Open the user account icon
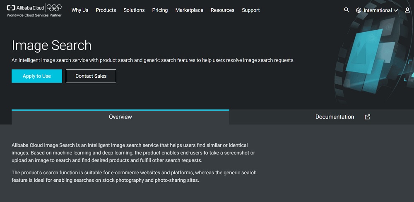 407,10
